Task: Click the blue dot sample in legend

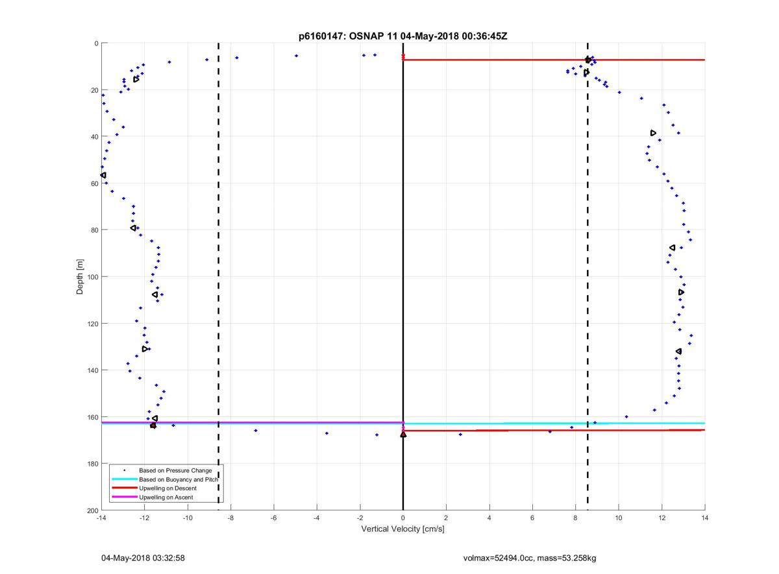Action: pos(124,470)
